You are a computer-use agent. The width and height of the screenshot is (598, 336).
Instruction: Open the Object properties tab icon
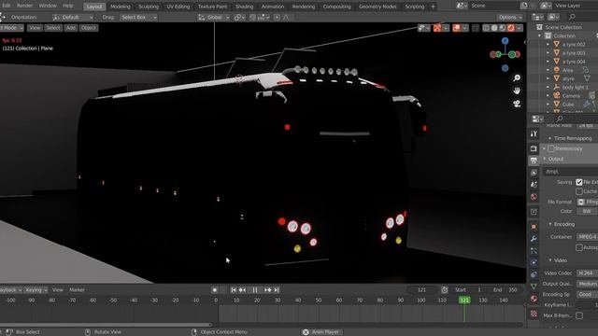534,227
